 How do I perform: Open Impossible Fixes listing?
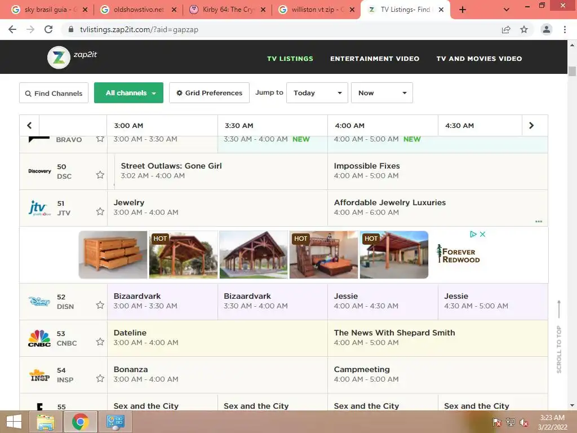(437, 171)
